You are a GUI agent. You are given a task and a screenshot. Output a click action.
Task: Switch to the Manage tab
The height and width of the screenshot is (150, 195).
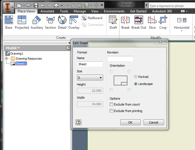80,11
